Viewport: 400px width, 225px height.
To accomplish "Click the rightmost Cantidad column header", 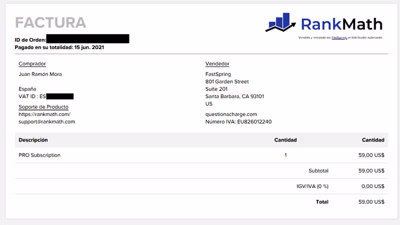I will [373, 140].
